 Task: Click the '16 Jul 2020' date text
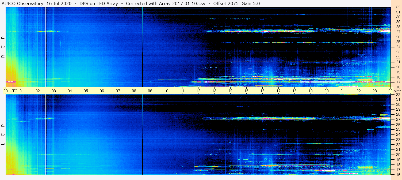(x=59, y=3)
